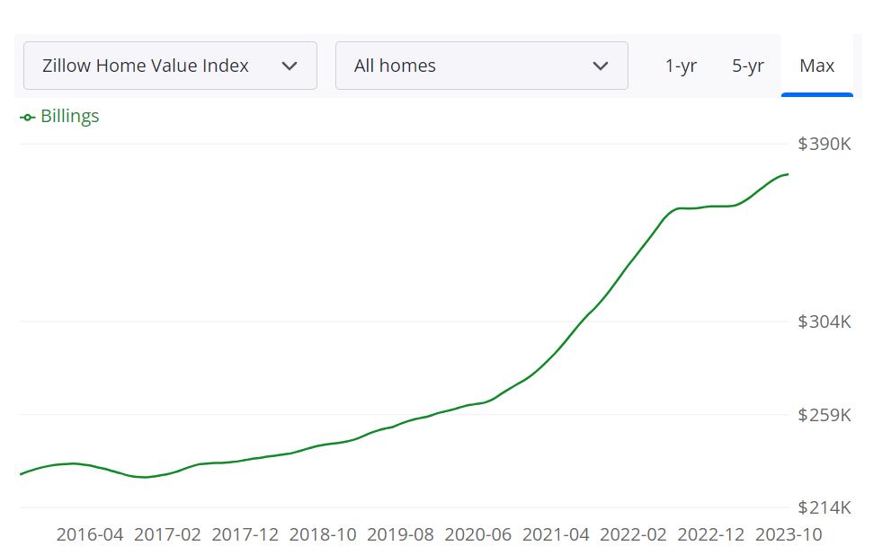Click the blue underline beneath Max
882x555 pixels.
[x=816, y=93]
